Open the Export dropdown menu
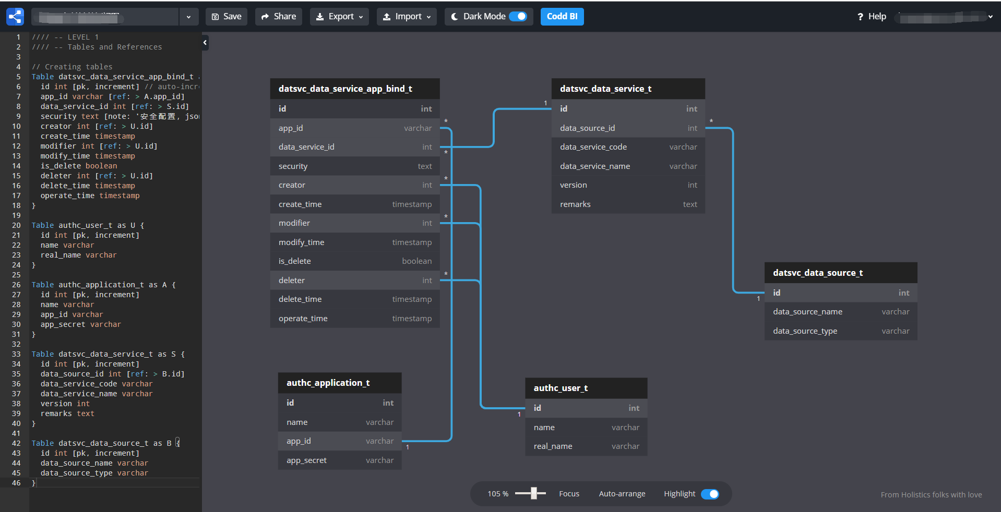Viewport: 1001px width, 512px height. tap(339, 17)
